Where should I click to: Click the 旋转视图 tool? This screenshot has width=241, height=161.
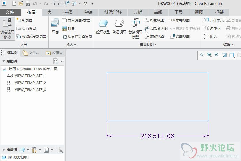[180, 20]
